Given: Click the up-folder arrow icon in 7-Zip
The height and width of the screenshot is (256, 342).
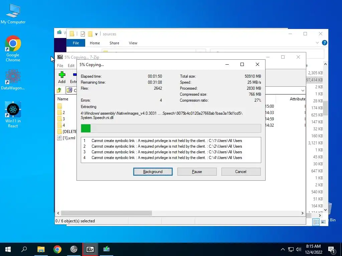Looking at the screenshot, I should point(59,90).
